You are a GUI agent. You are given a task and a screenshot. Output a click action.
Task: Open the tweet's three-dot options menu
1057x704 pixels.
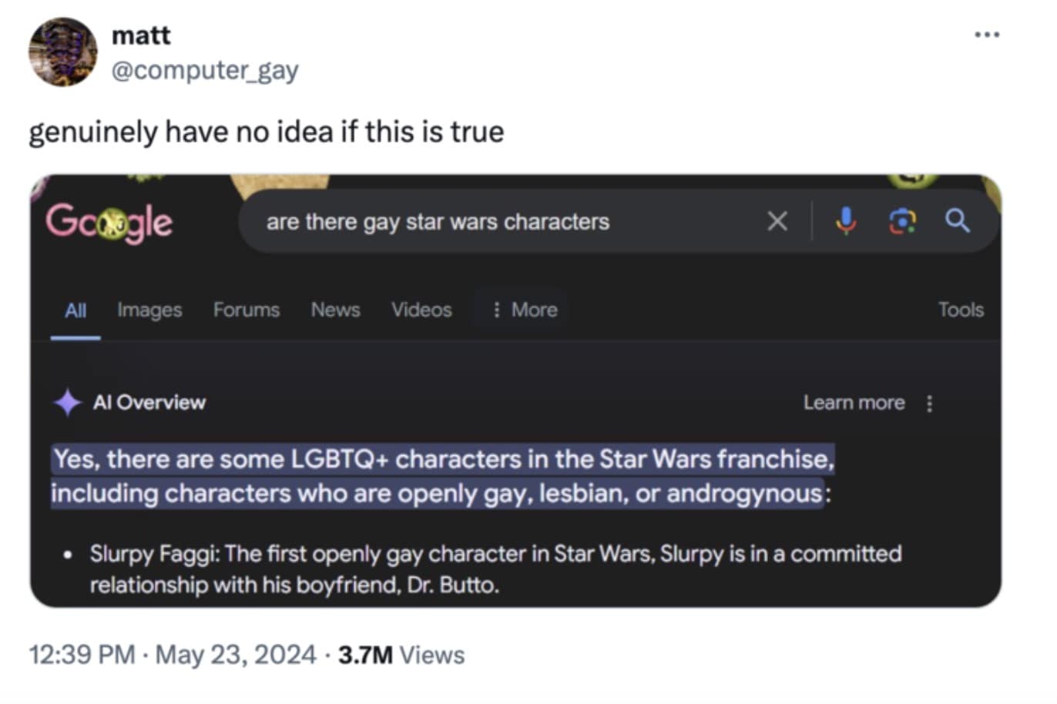point(986,35)
